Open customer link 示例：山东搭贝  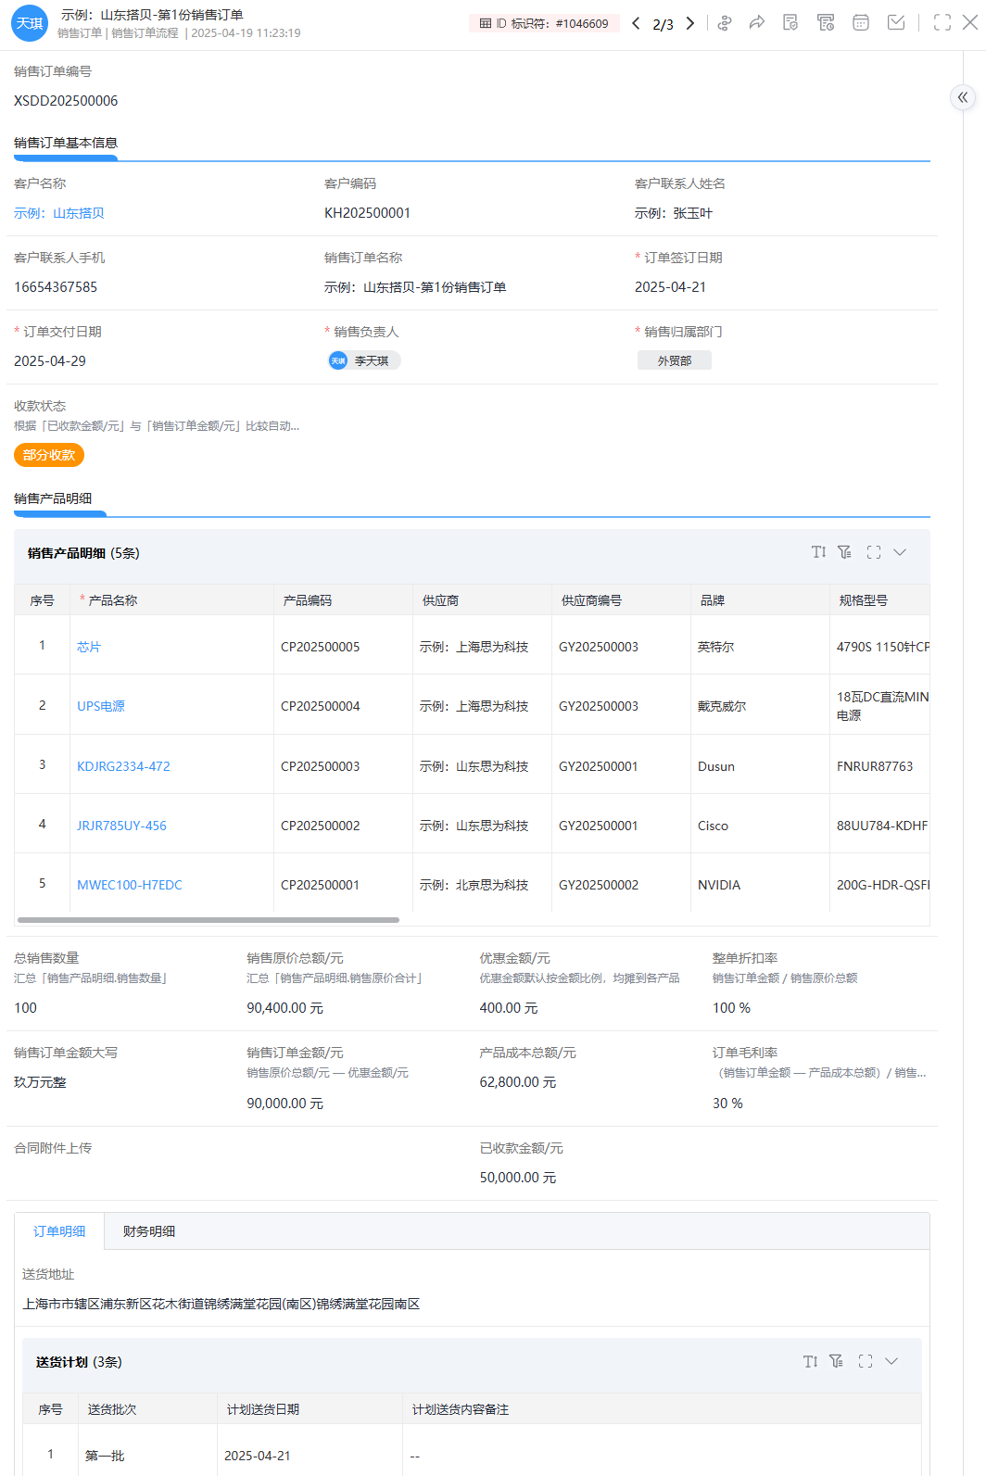pyautogui.click(x=59, y=213)
